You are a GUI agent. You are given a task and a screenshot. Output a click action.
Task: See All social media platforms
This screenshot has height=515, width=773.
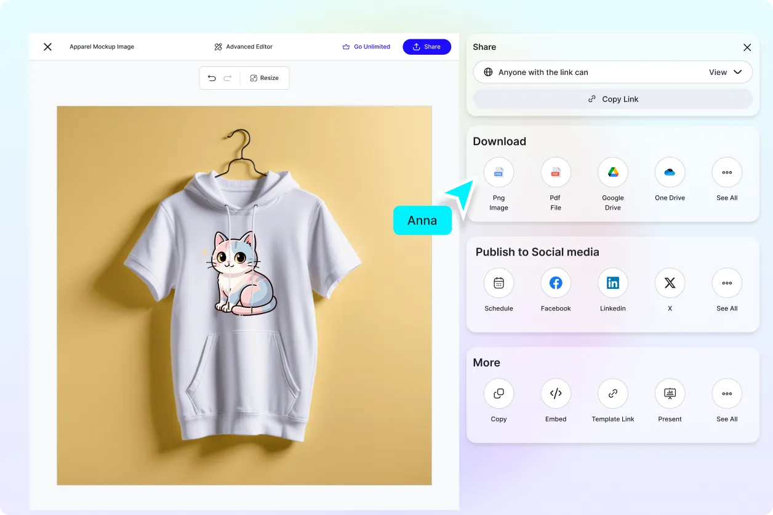727,283
